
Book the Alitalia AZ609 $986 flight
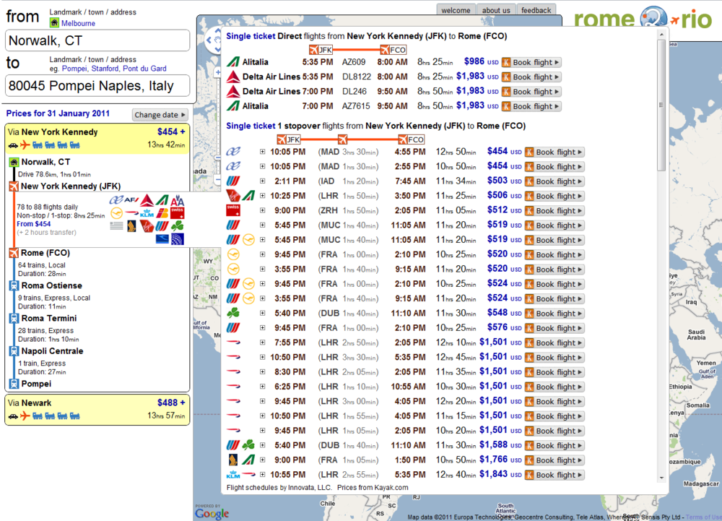coord(532,62)
